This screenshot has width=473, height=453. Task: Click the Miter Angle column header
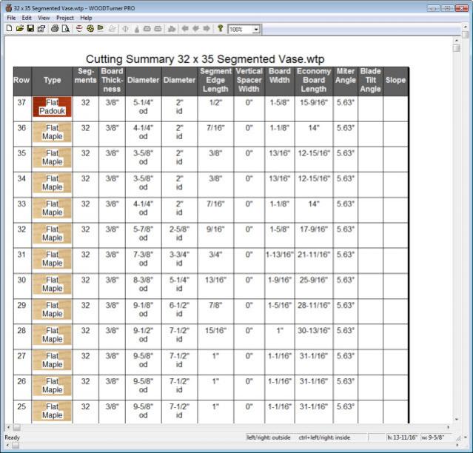coord(345,80)
